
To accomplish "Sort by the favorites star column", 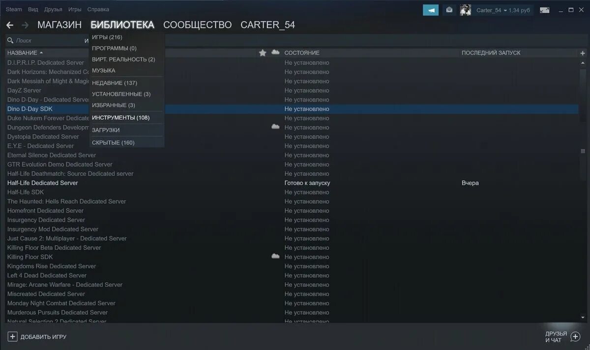I will [263, 53].
